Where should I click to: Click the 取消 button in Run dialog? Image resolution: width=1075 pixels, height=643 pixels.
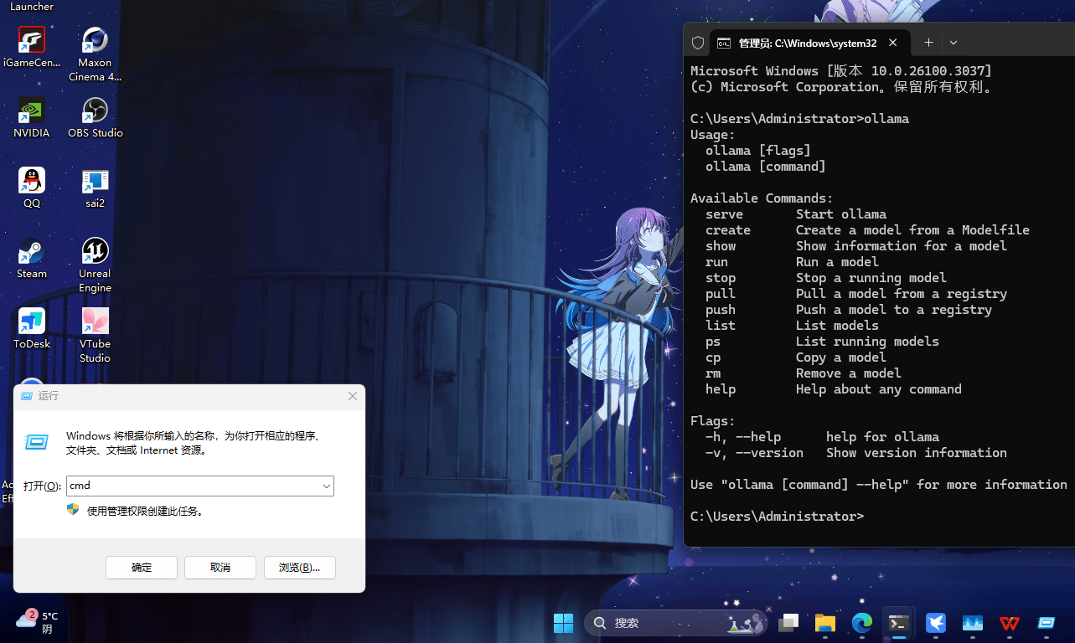click(220, 568)
